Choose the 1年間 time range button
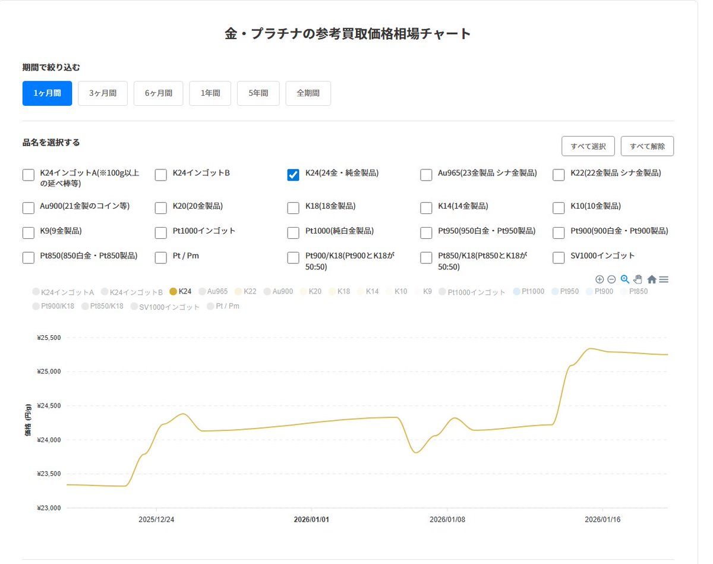The height and width of the screenshot is (564, 713). pos(210,93)
